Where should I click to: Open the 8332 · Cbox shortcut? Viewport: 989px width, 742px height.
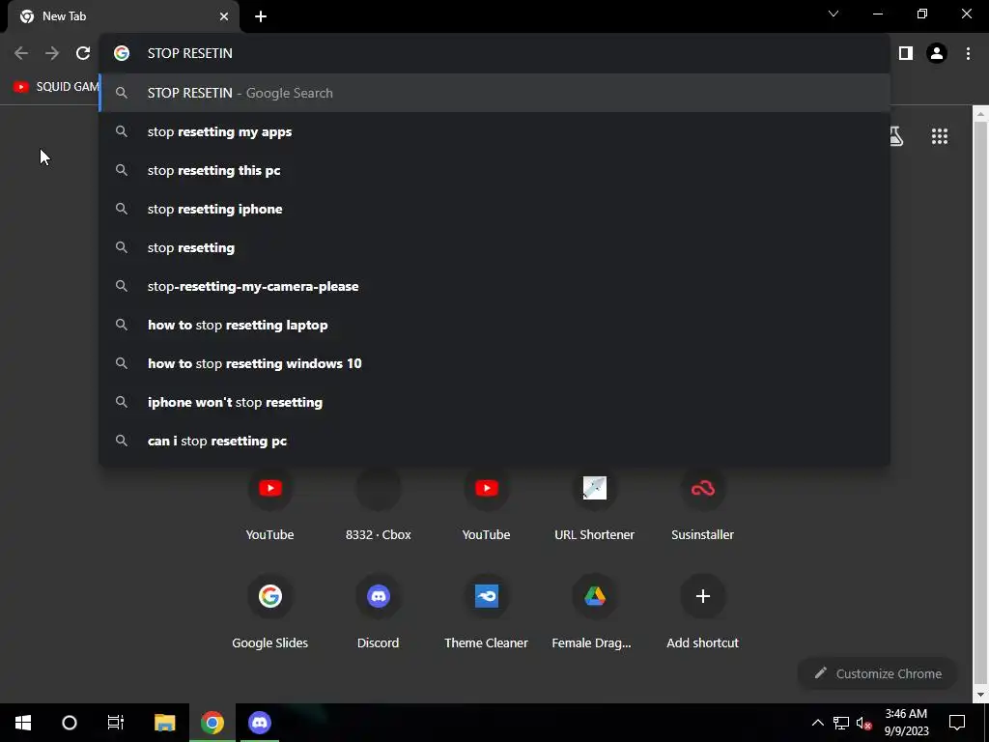click(x=379, y=504)
